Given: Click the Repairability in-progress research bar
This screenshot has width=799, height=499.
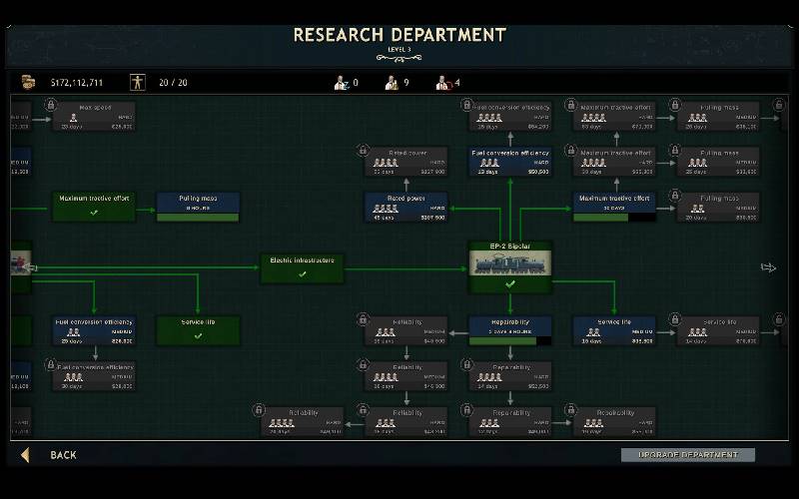Looking at the screenshot, I should pos(509,340).
